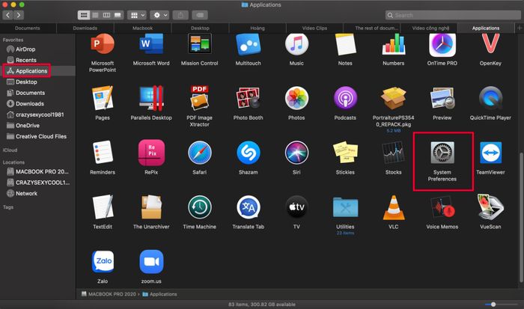Go back with the toolbar arrow
Image resolution: width=524 pixels, height=309 pixels.
tap(8, 15)
